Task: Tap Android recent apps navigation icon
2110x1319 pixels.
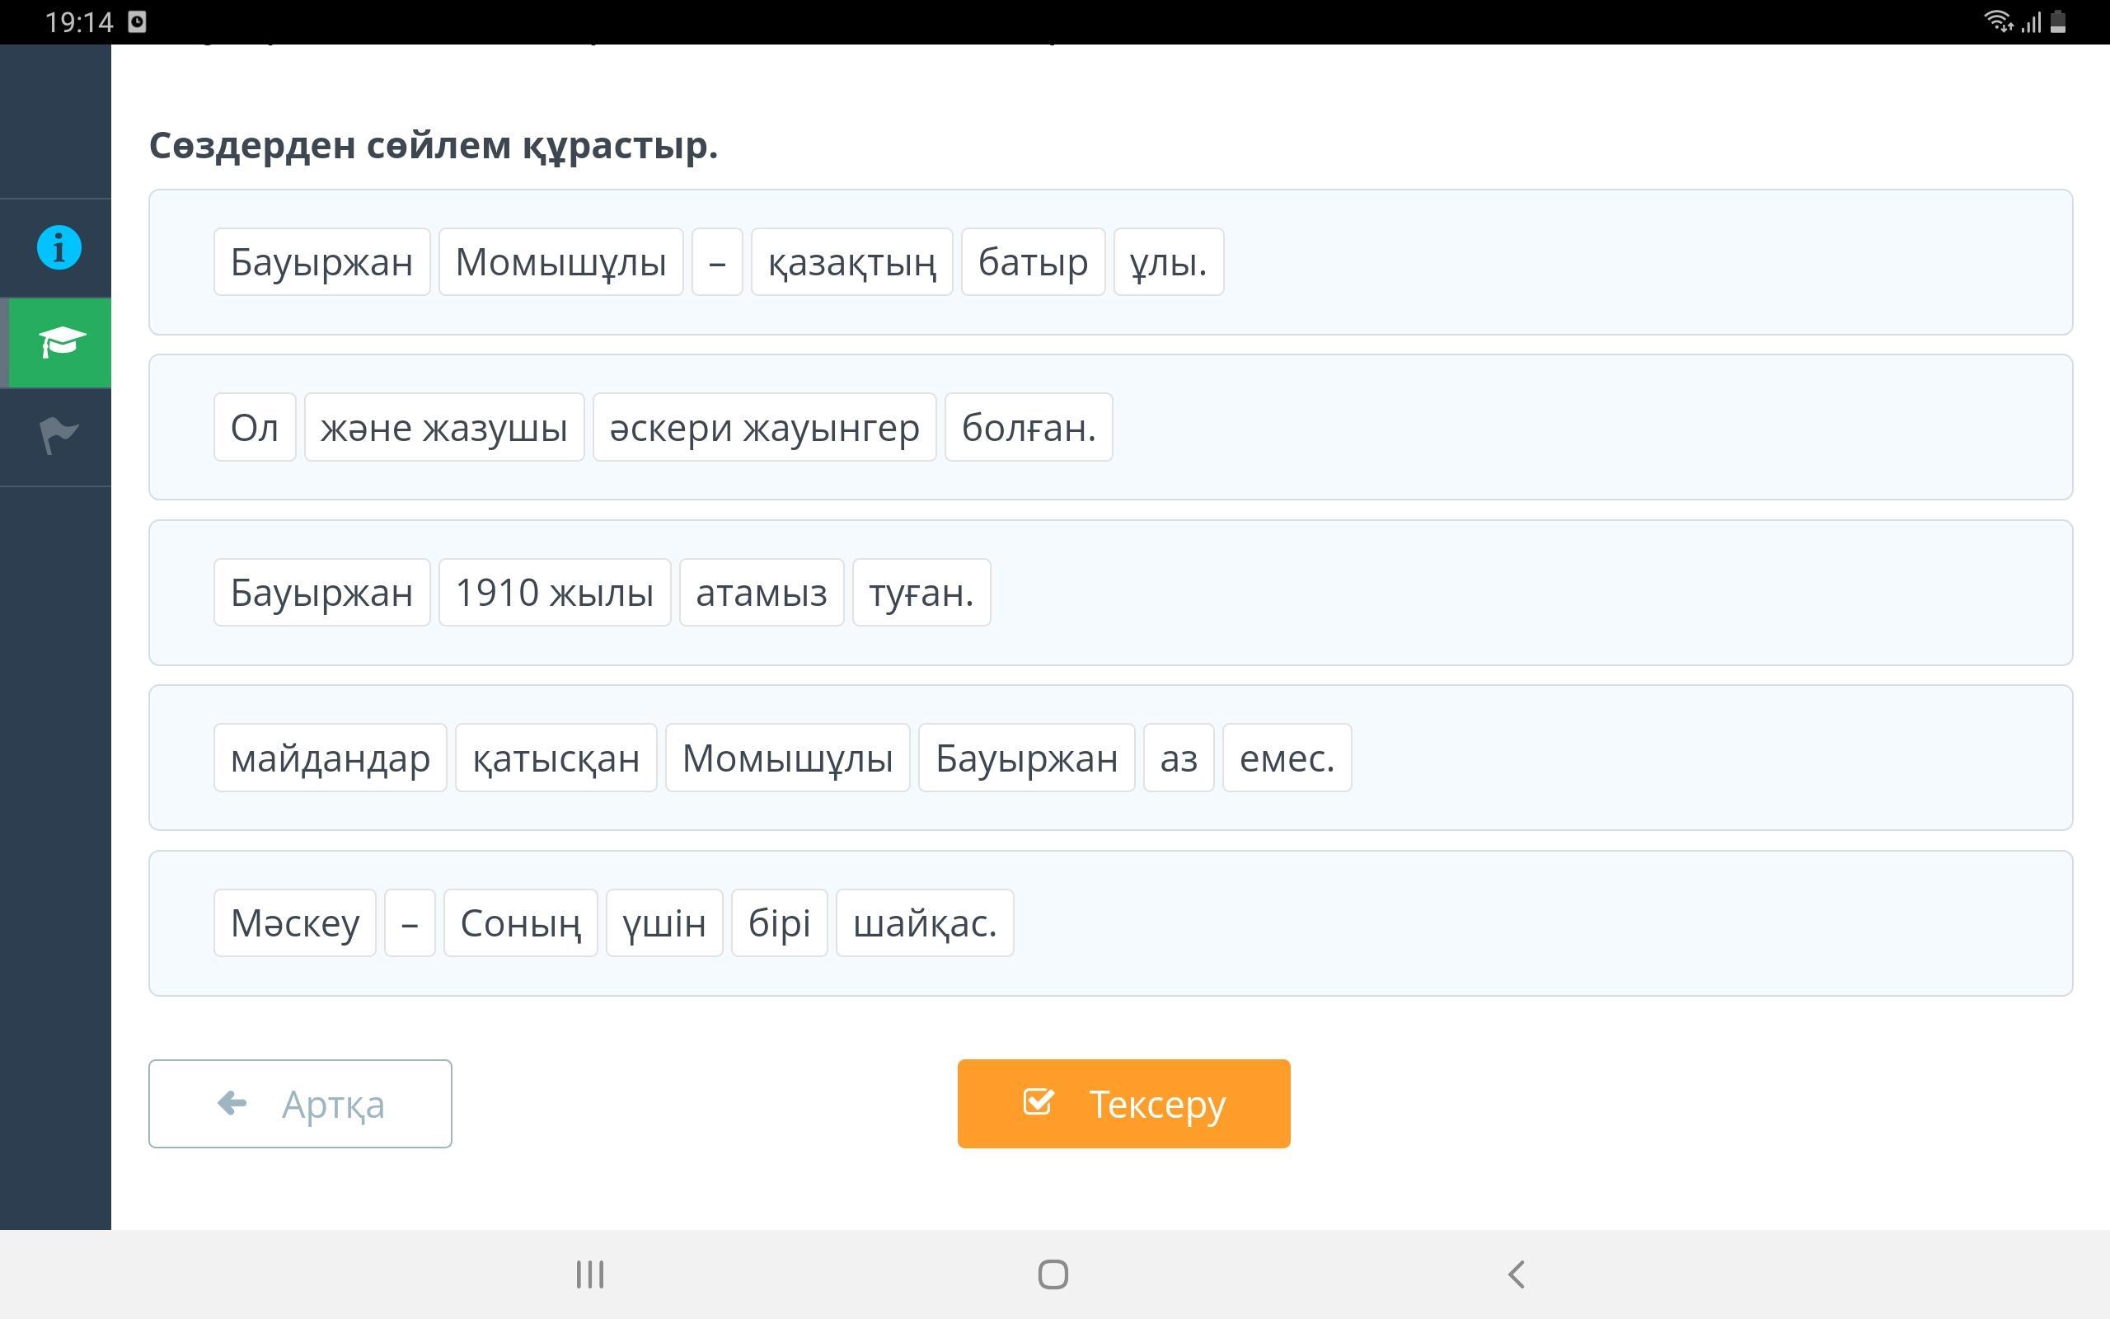Action: click(589, 1274)
